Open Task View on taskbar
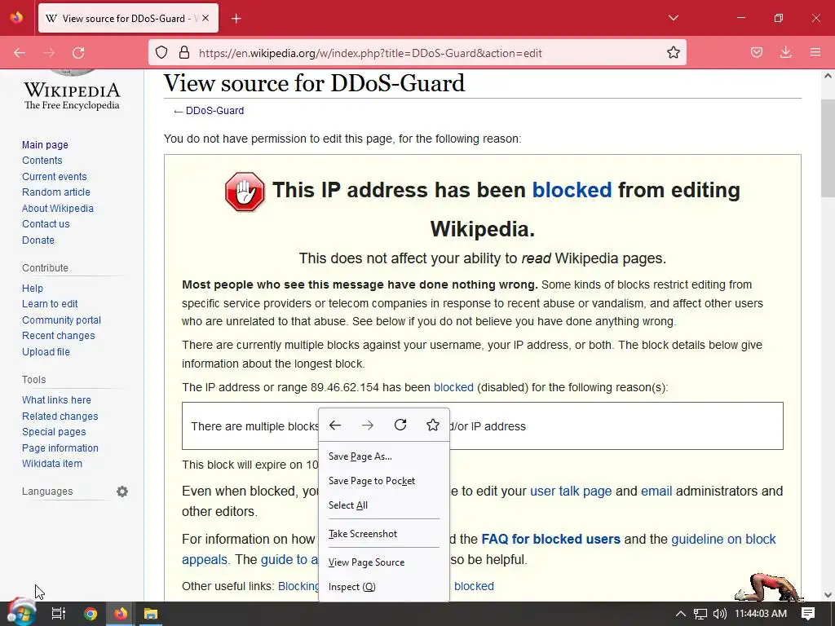This screenshot has width=835, height=626. point(59,614)
